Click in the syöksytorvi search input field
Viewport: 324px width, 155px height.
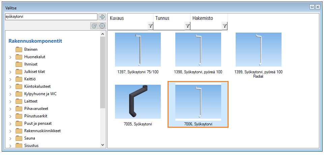click(51, 17)
